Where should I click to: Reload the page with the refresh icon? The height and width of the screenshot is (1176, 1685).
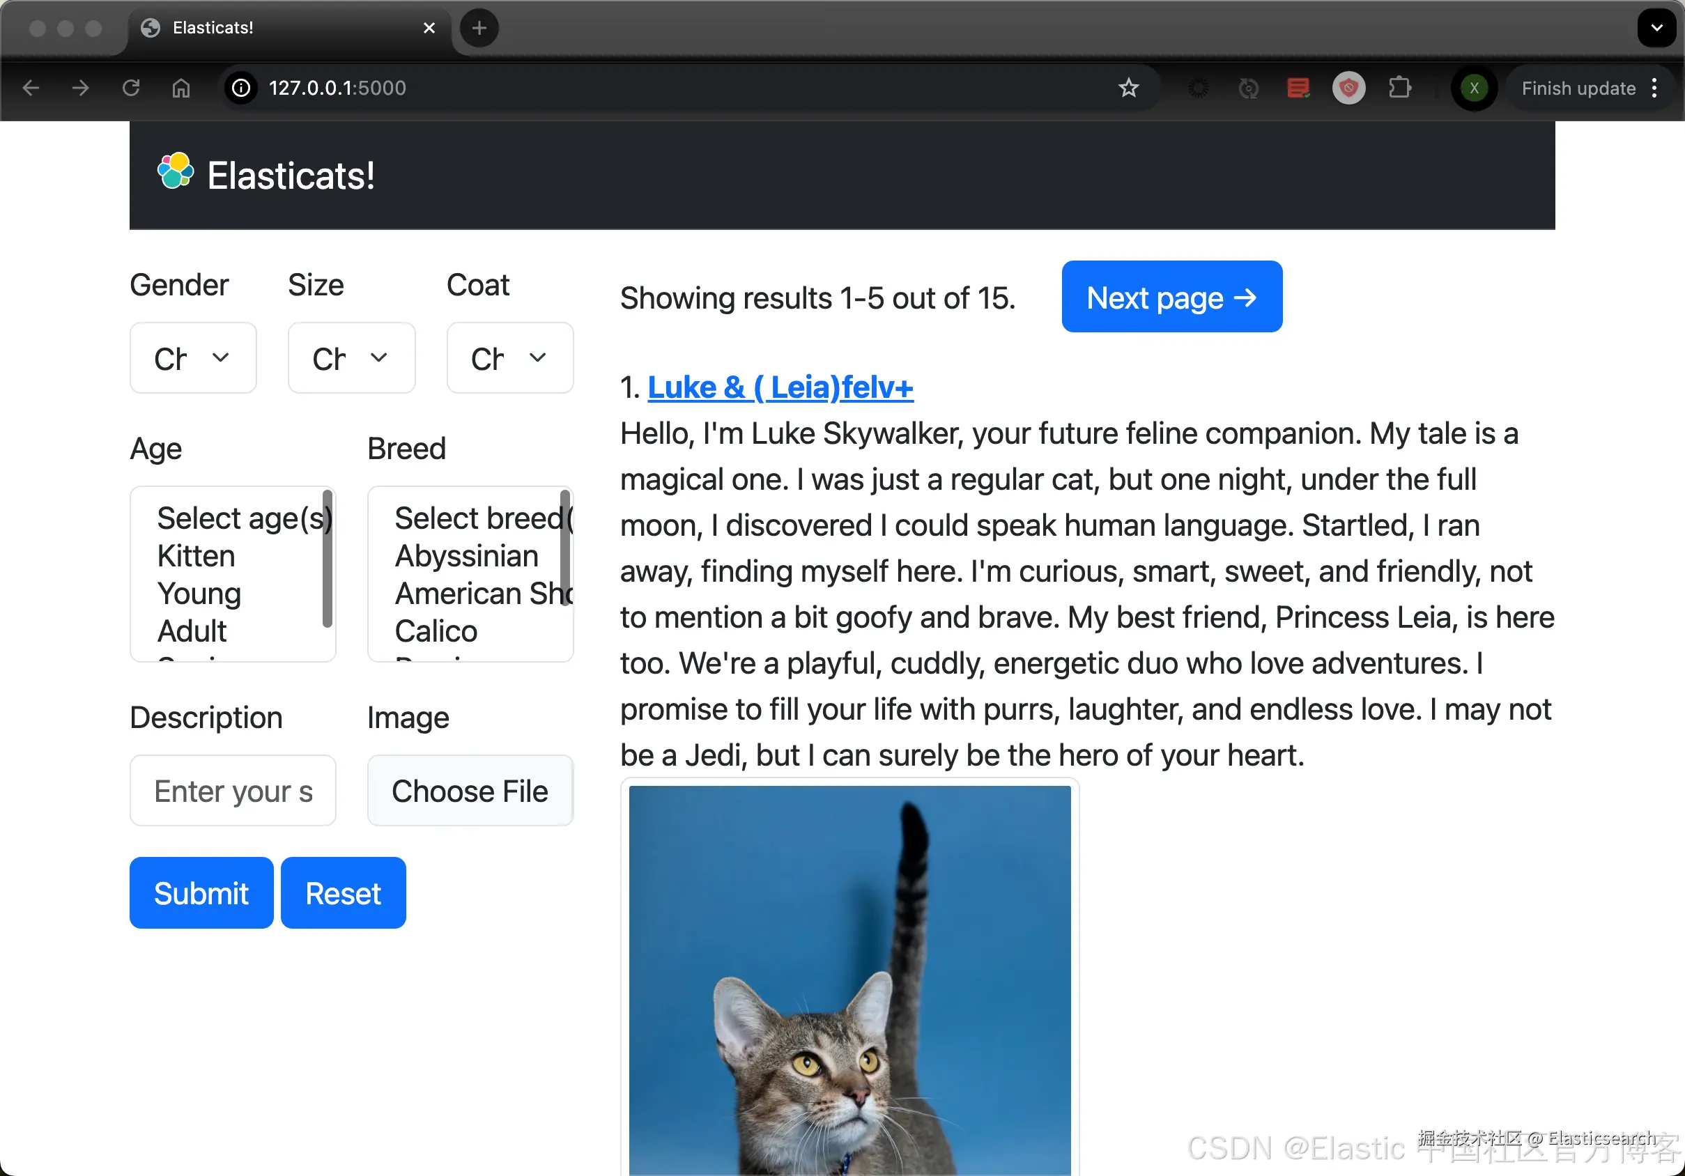coord(130,88)
